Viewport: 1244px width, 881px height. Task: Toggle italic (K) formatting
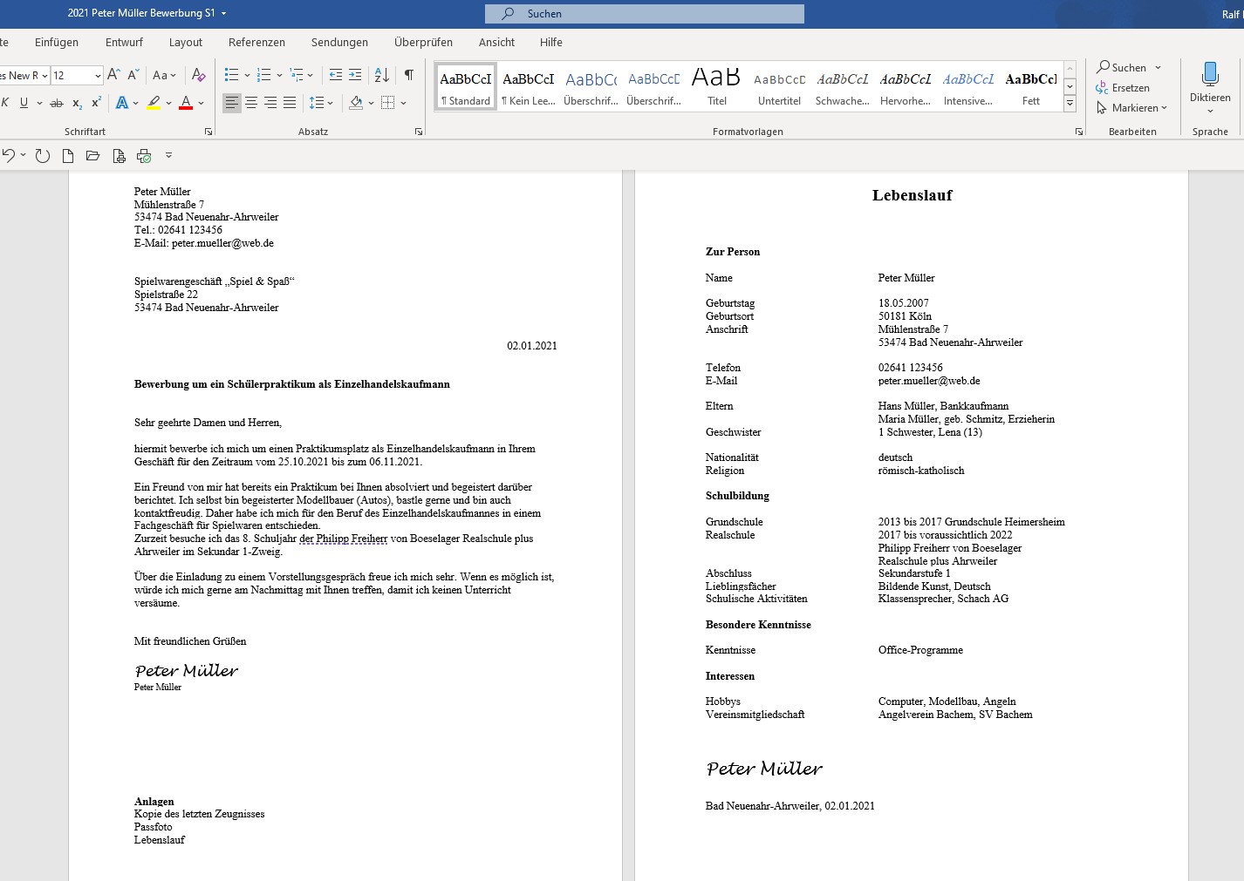click(x=5, y=103)
